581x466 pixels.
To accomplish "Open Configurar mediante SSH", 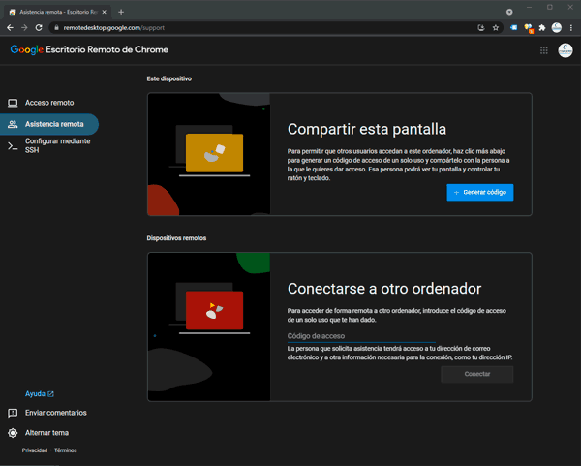I will [49, 145].
